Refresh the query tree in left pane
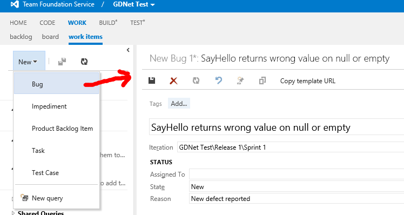 (84, 62)
